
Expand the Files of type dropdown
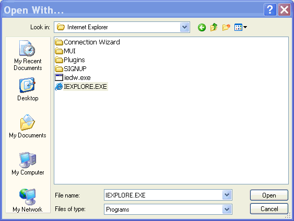click(227, 209)
